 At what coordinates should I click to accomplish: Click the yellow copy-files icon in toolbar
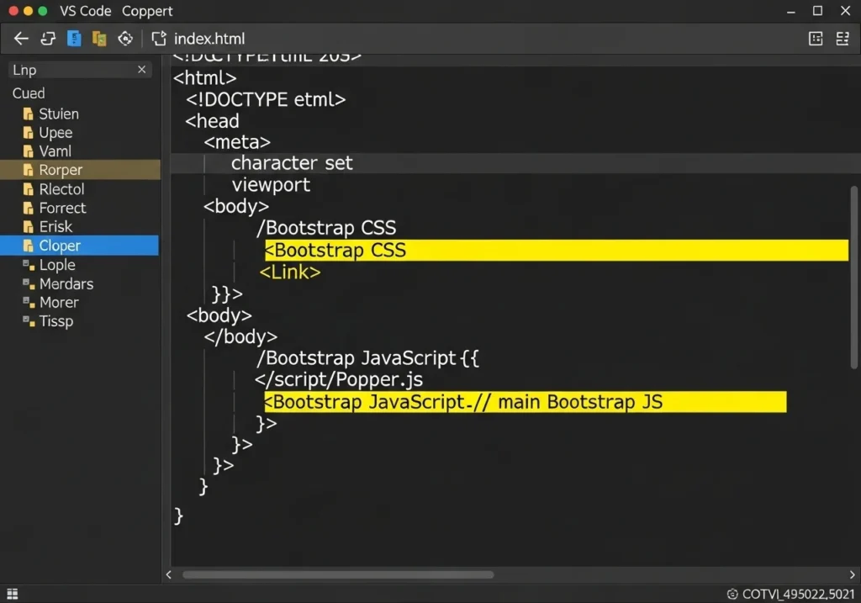[99, 39]
